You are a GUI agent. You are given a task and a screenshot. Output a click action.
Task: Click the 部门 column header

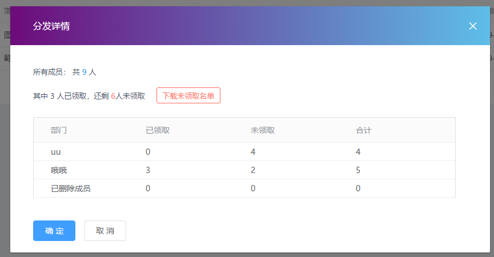click(59, 130)
